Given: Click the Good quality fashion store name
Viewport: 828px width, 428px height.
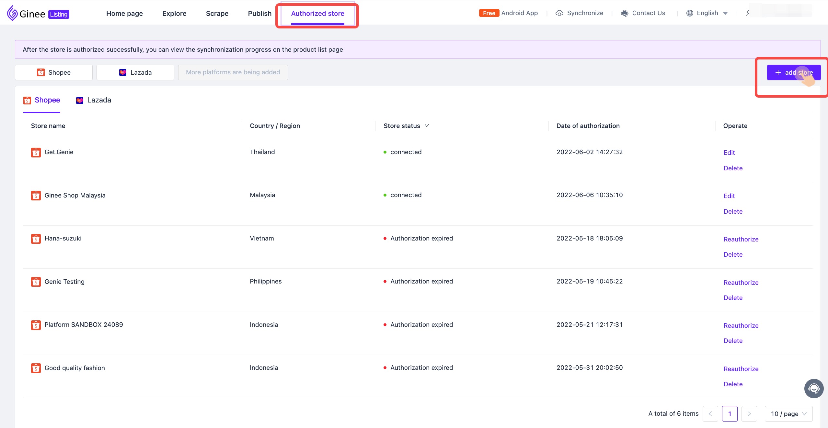Looking at the screenshot, I should [75, 368].
